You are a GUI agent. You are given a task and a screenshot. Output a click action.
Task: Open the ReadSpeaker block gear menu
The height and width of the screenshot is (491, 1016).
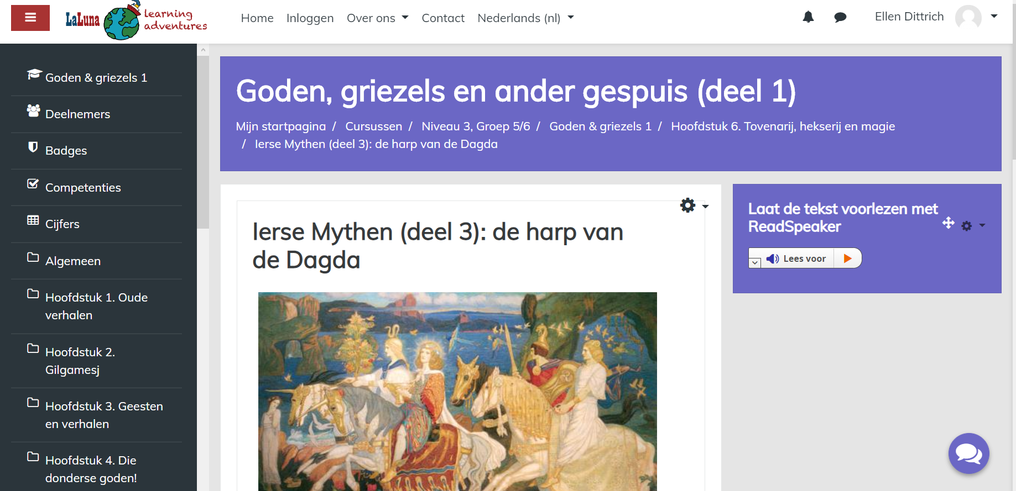(967, 226)
